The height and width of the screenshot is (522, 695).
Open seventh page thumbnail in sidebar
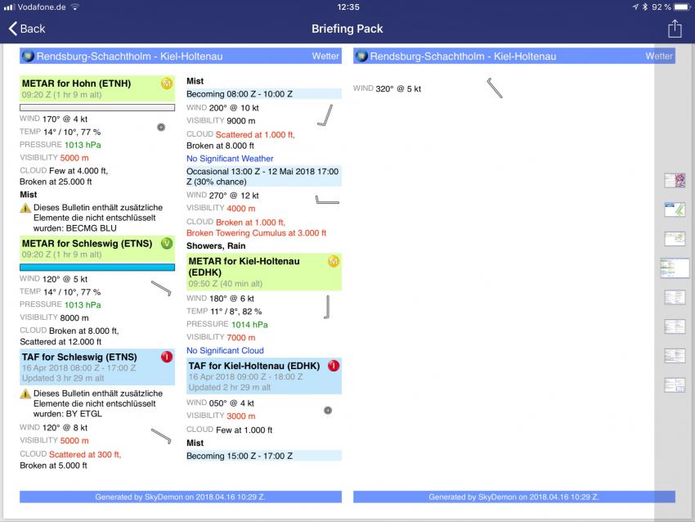(675, 356)
